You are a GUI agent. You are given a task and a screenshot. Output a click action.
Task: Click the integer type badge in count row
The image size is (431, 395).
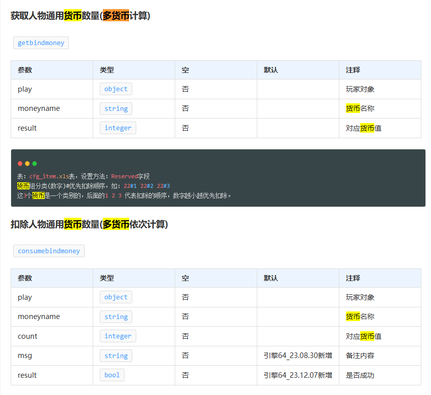[117, 336]
